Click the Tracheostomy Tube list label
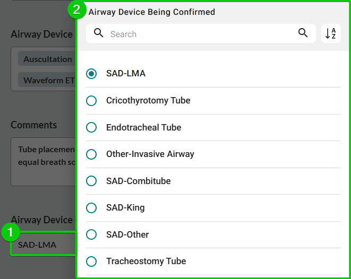 pyautogui.click(x=146, y=261)
